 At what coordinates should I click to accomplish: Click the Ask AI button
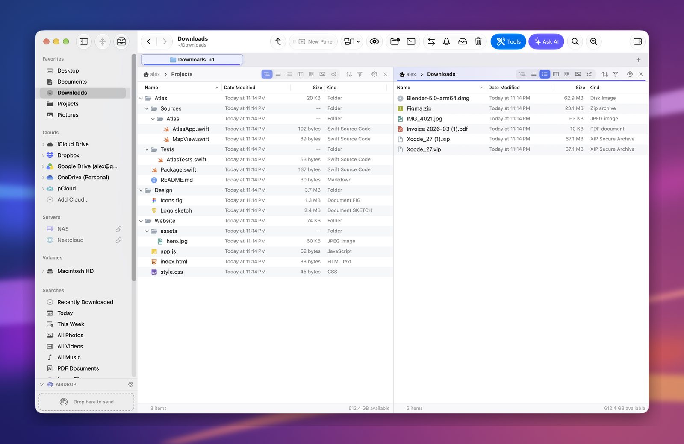546,41
